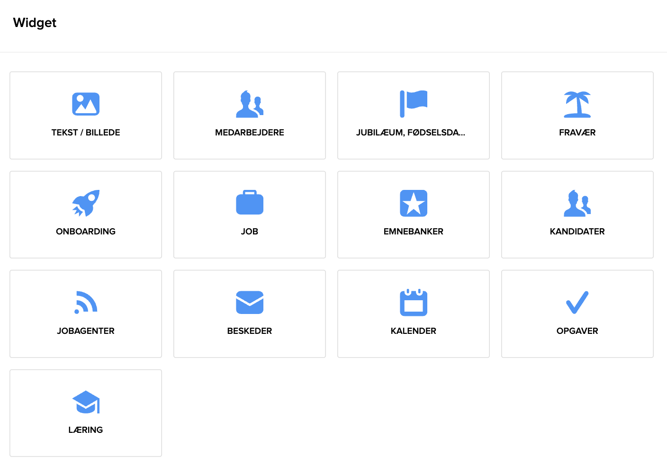Click the rocket Onboarding icon
This screenshot has width=667, height=466.
click(86, 203)
